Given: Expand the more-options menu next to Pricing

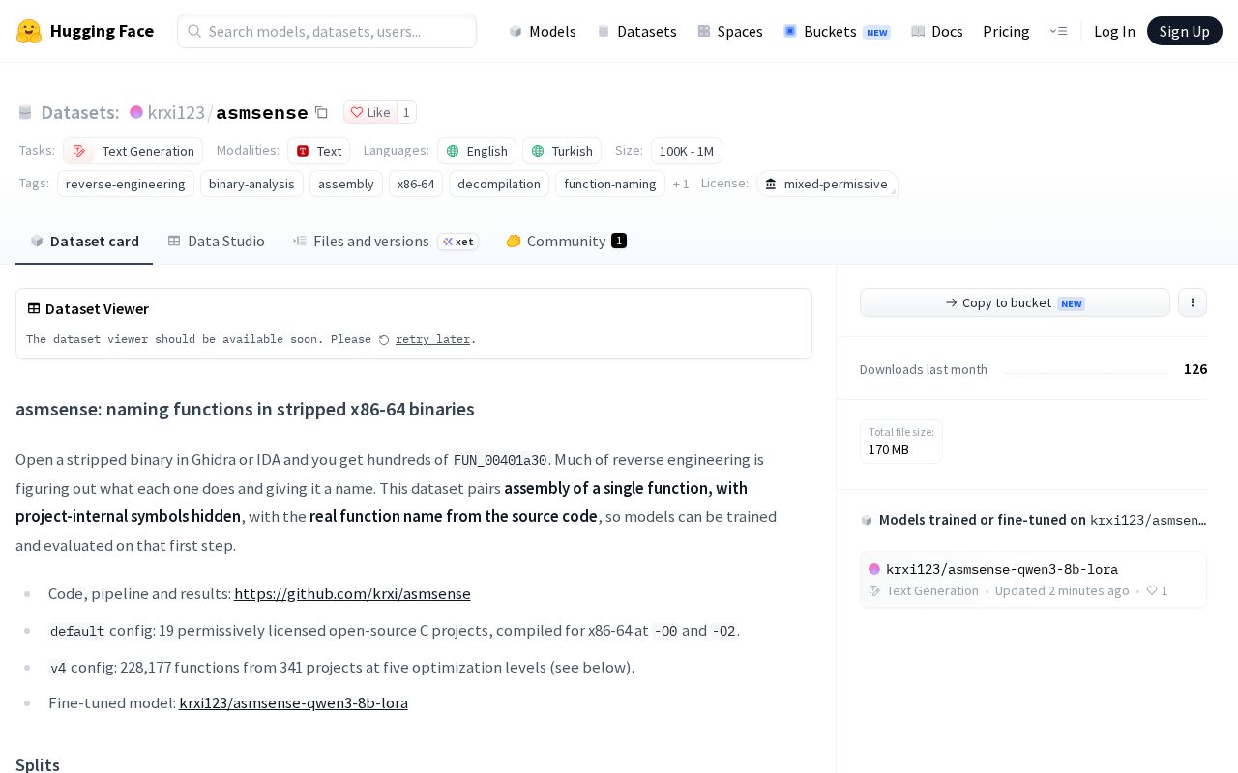Looking at the screenshot, I should (x=1058, y=31).
